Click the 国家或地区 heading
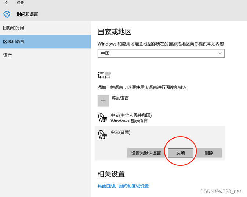The height and width of the screenshot is (197, 247). [115, 32]
